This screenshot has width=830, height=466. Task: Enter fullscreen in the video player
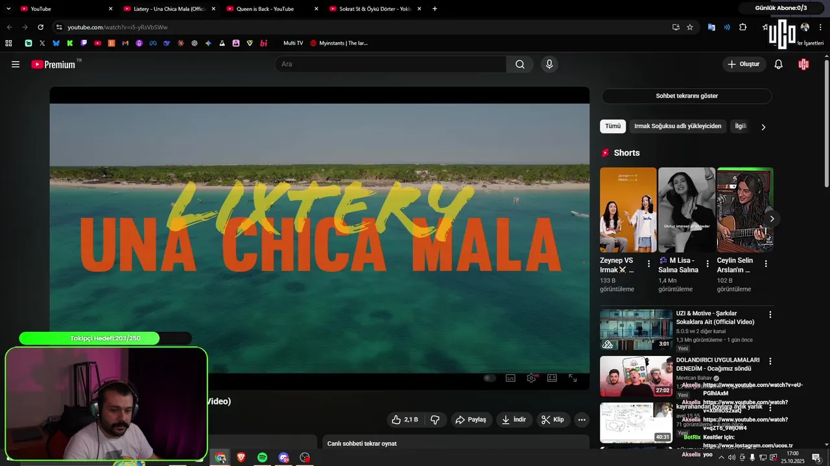click(x=573, y=378)
